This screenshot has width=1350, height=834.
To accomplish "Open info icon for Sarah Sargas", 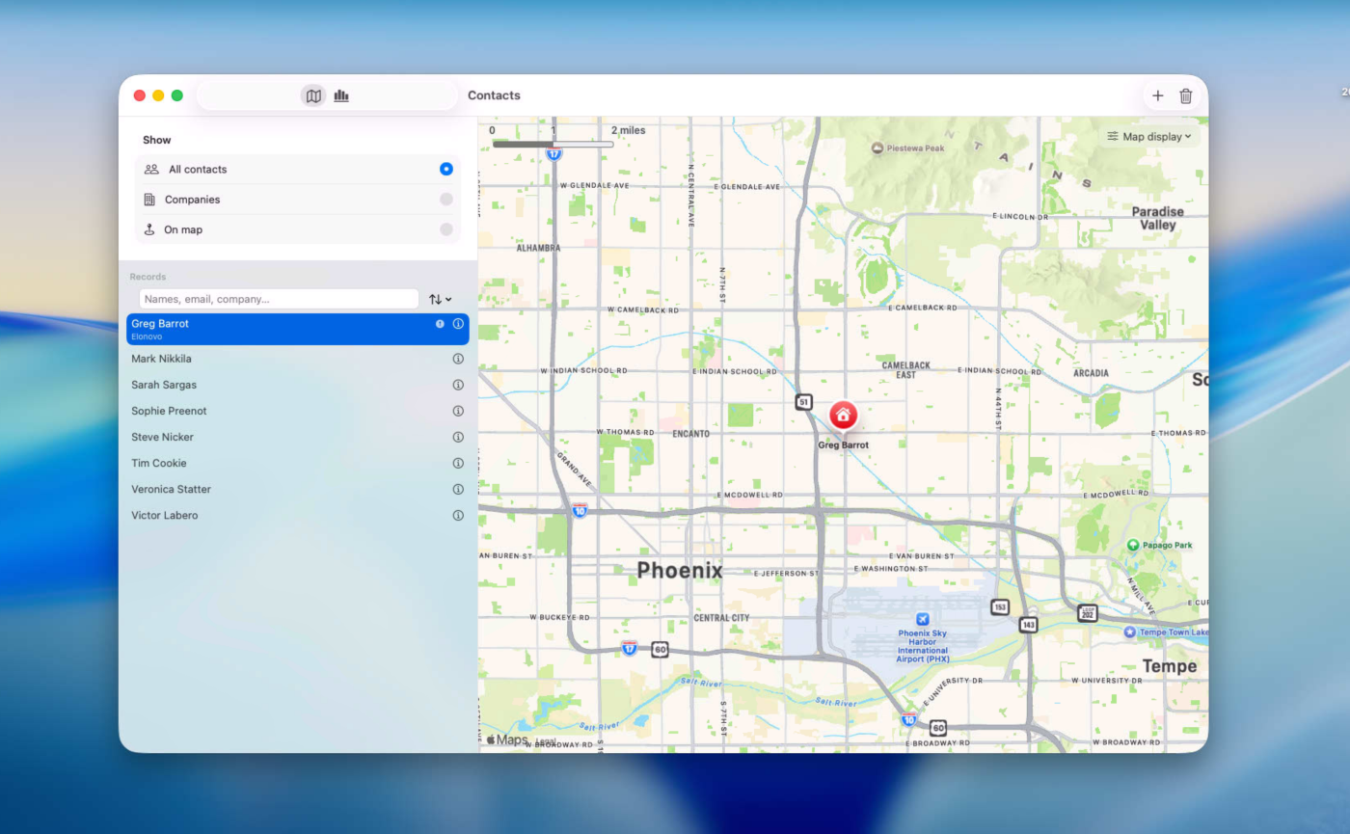I will coord(458,385).
